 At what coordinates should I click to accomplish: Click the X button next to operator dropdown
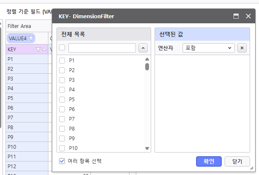242,48
